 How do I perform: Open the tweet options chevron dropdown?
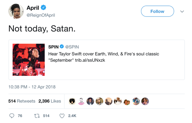click(182, 12)
